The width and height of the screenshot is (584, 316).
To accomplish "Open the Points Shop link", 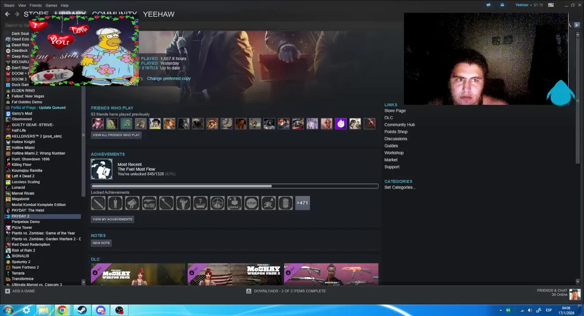I will pyautogui.click(x=396, y=132).
